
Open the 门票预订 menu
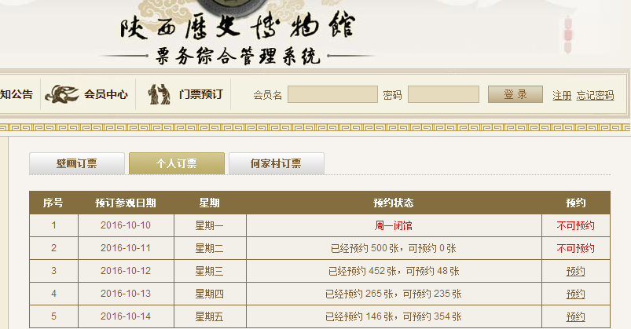200,94
